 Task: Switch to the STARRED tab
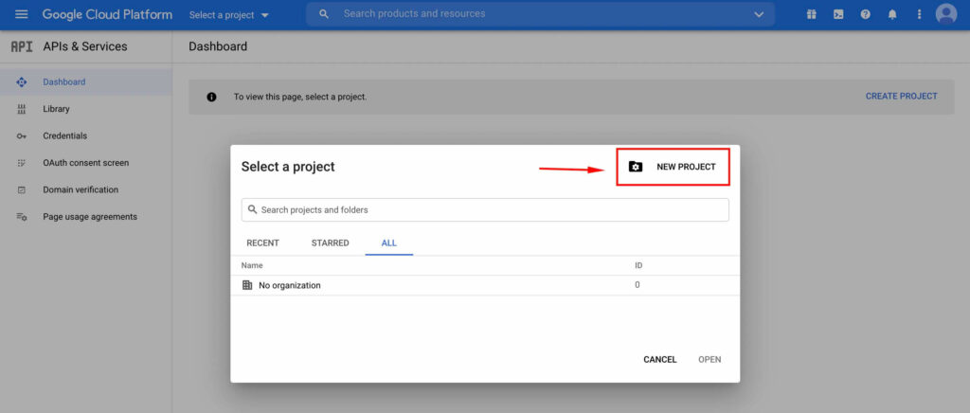[331, 243]
